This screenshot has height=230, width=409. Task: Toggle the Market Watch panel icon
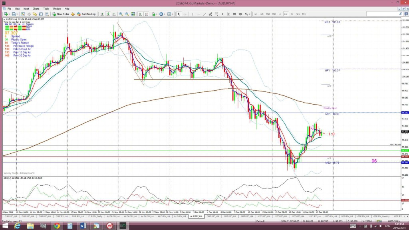click(x=23, y=14)
